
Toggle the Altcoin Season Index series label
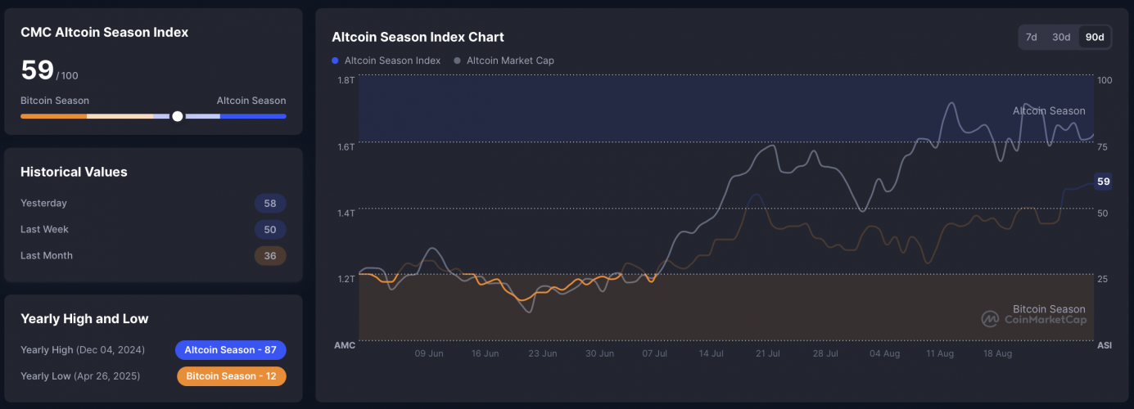(392, 61)
